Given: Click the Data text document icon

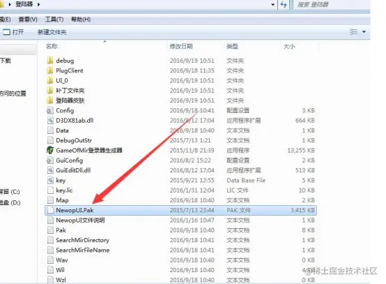Looking at the screenshot, I should [x=50, y=130].
